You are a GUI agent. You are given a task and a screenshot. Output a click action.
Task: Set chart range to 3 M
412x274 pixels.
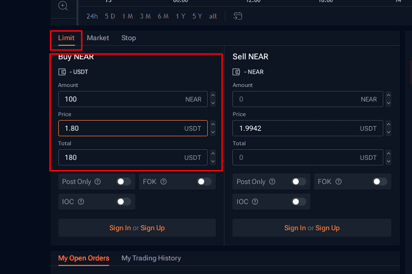pyautogui.click(x=145, y=16)
